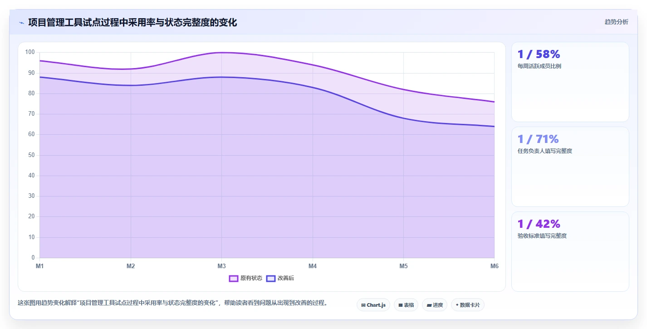This screenshot has height=329, width=647.
Task: Click the 数据卡片 chip
Action: 468,305
